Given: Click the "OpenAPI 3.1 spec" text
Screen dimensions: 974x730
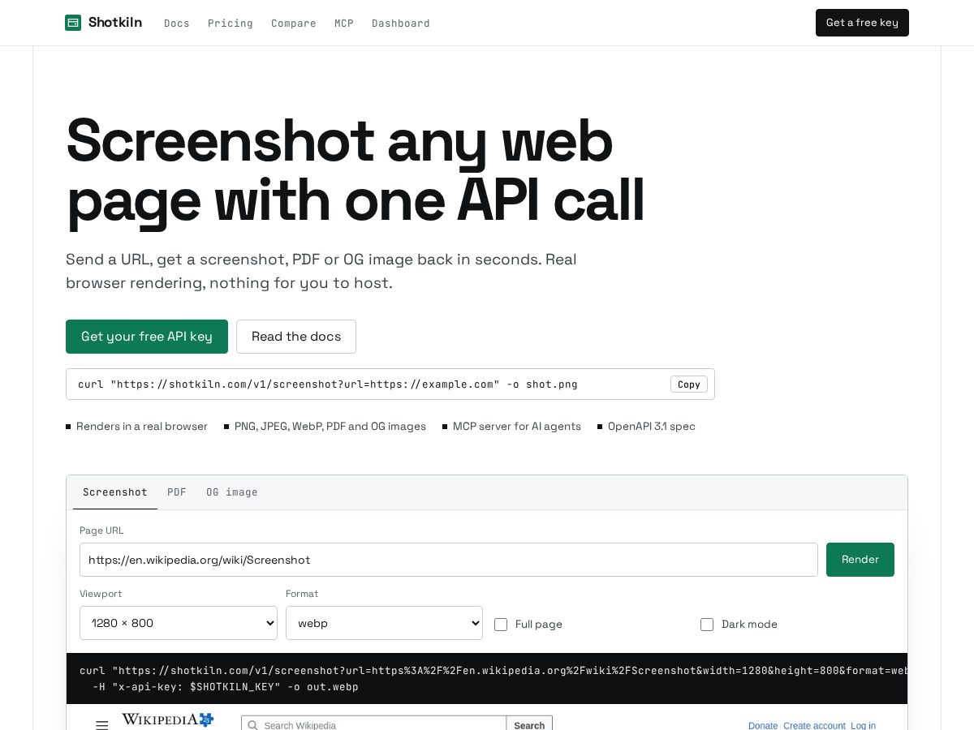Looking at the screenshot, I should [652, 427].
